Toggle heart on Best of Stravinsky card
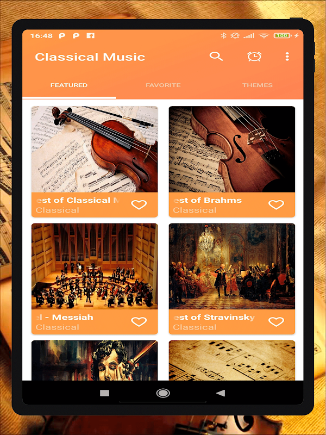This screenshot has width=326, height=435. coord(277,322)
